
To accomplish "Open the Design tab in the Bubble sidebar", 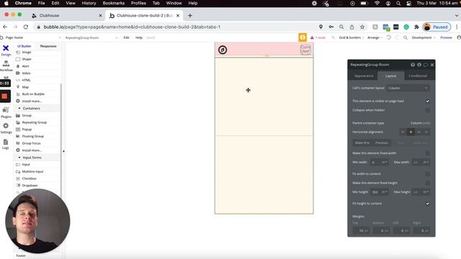I will [x=6, y=50].
